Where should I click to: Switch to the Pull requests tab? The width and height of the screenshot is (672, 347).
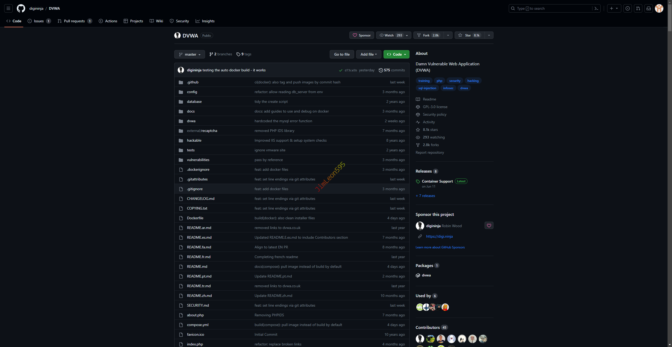tap(74, 21)
